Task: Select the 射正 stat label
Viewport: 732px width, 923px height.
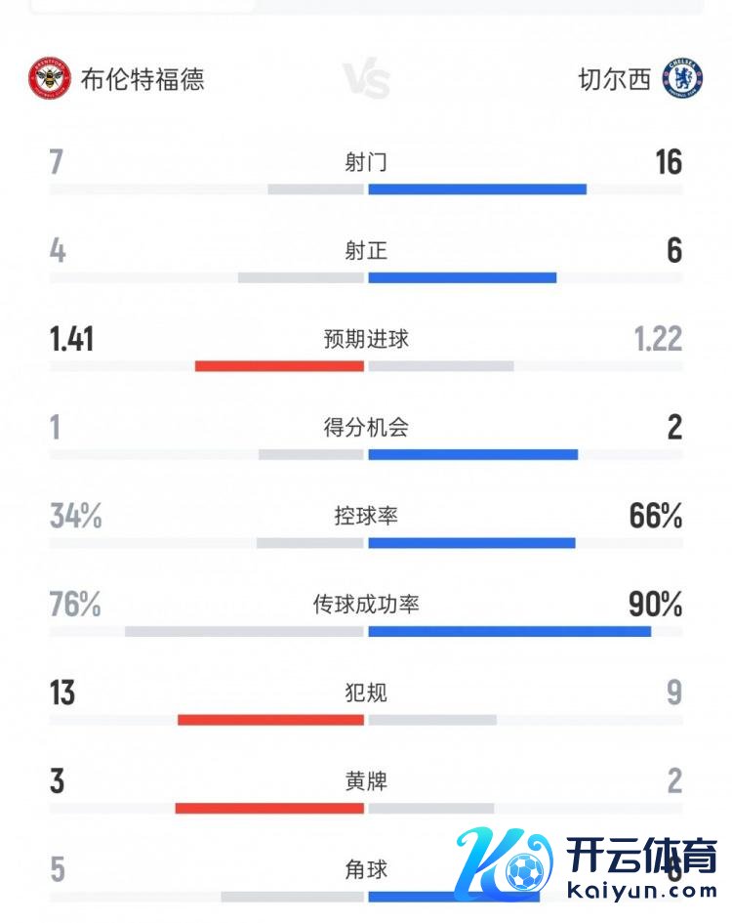Action: pyautogui.click(x=366, y=251)
